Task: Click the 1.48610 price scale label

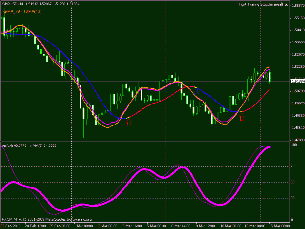Action: (x=298, y=128)
